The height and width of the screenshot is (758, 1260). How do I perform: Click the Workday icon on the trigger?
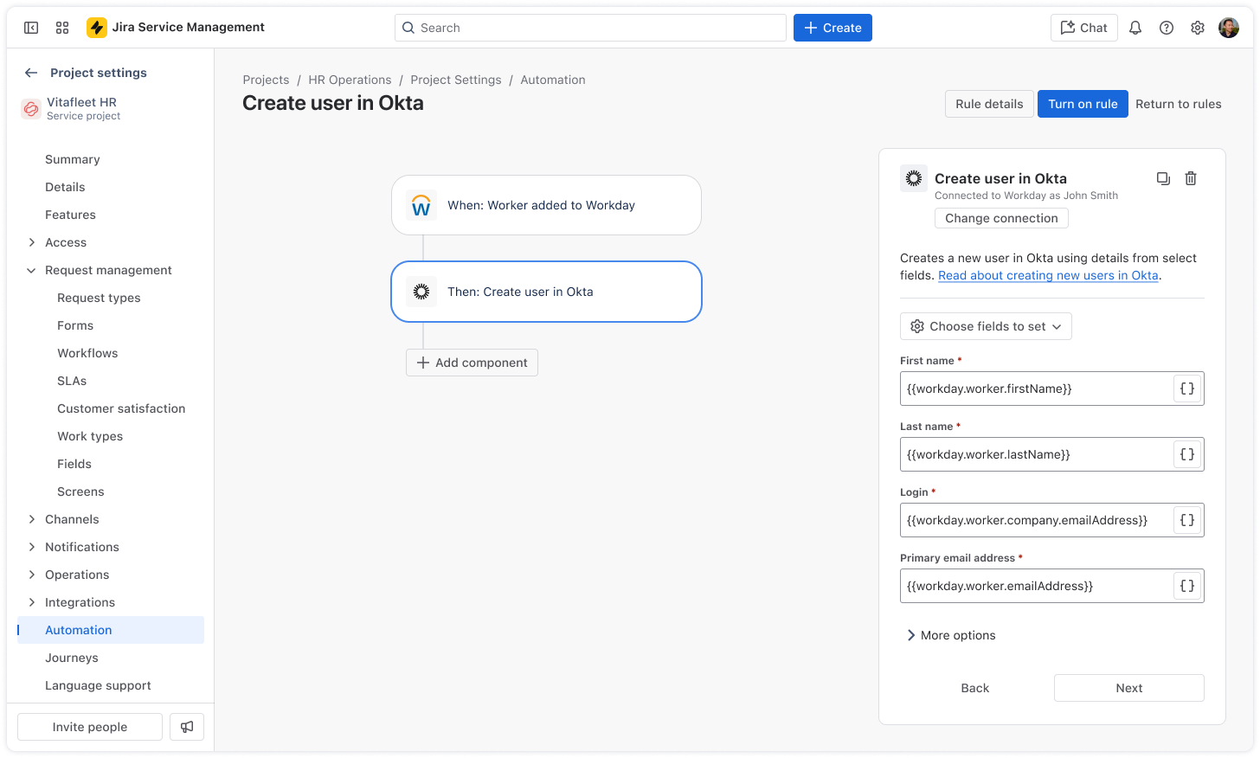point(421,205)
